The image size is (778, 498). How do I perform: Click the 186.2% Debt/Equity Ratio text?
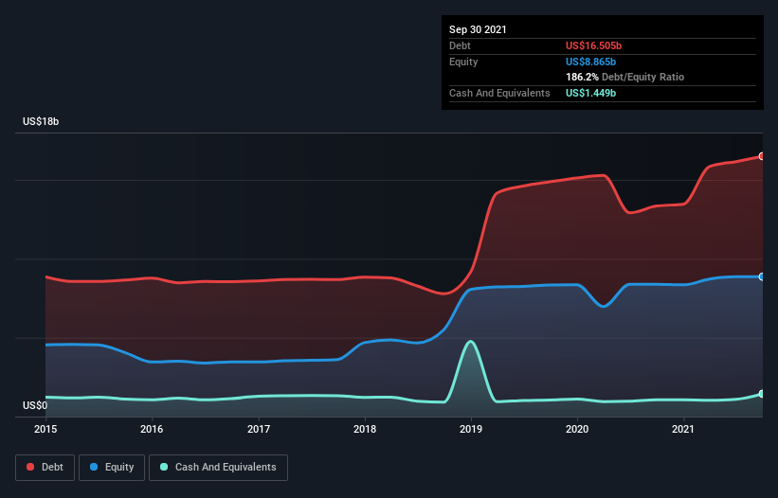point(624,77)
